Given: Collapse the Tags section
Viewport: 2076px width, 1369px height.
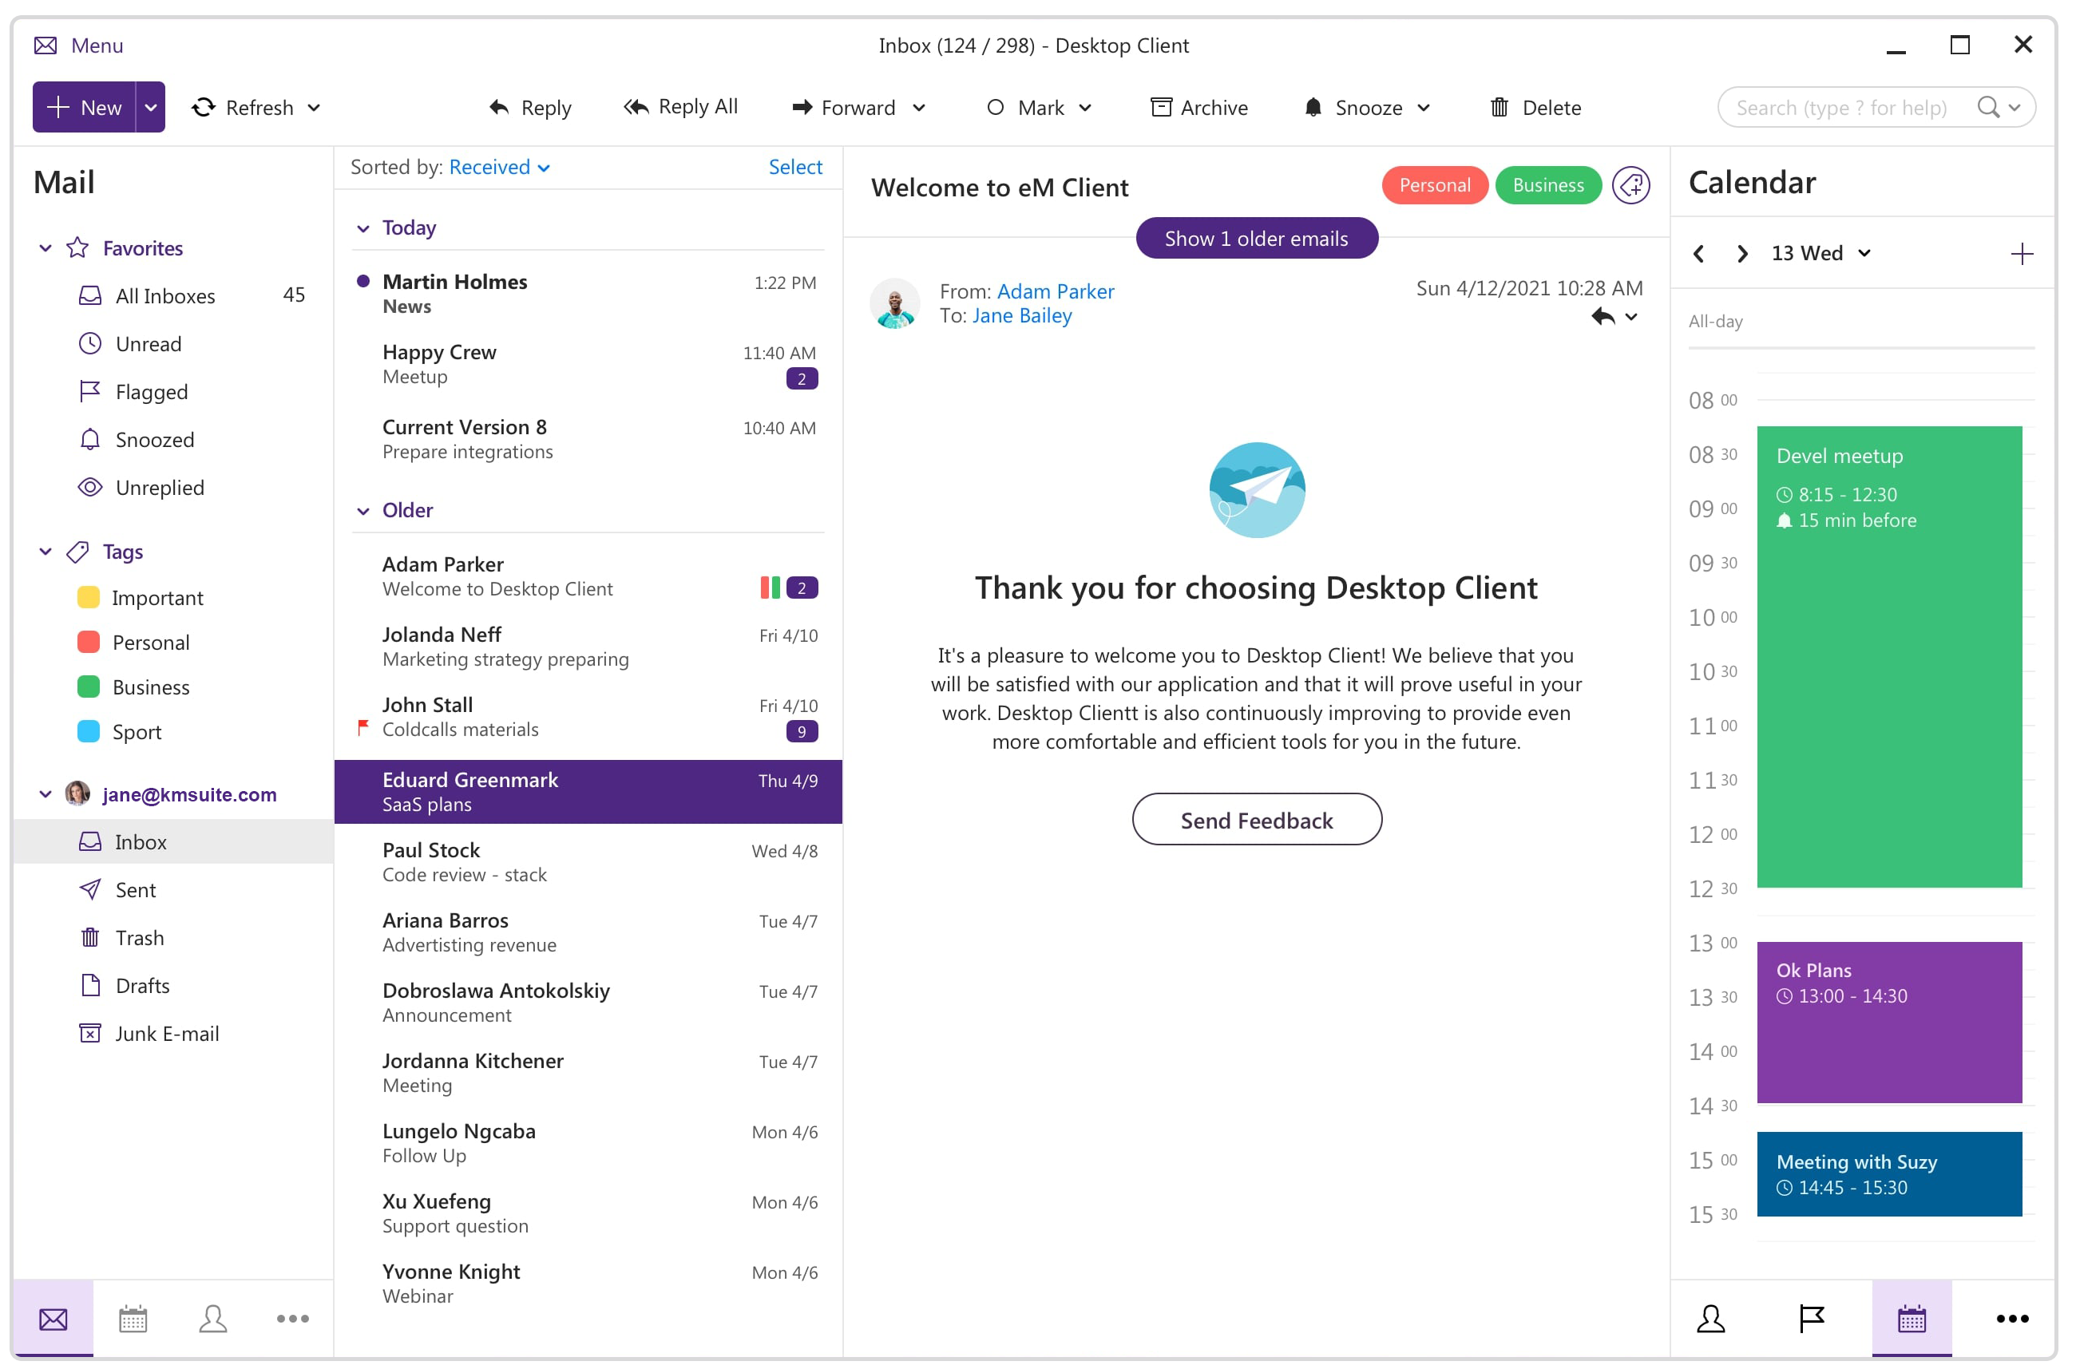Looking at the screenshot, I should pos(46,552).
